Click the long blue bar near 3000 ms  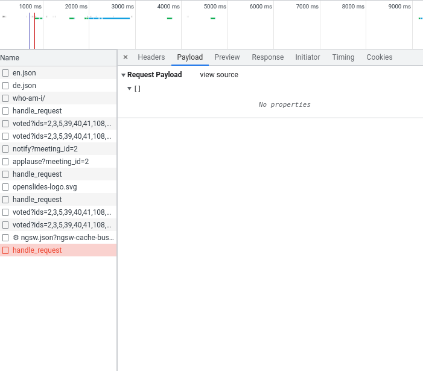click(x=116, y=18)
